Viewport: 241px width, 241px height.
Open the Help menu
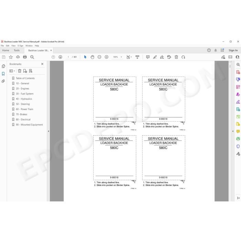coord(37,46)
